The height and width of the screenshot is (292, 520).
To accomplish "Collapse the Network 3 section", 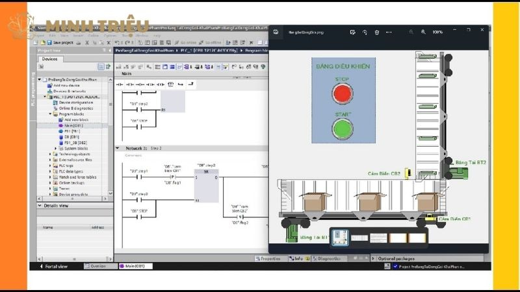I will tap(118, 148).
